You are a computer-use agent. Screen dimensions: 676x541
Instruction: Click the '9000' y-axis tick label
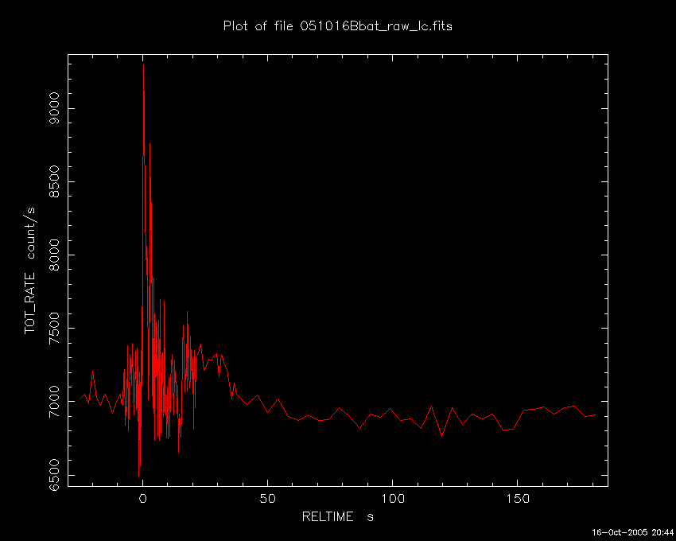(x=54, y=108)
